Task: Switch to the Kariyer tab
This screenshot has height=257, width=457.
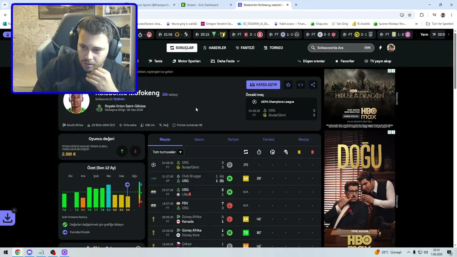Action: 233,139
